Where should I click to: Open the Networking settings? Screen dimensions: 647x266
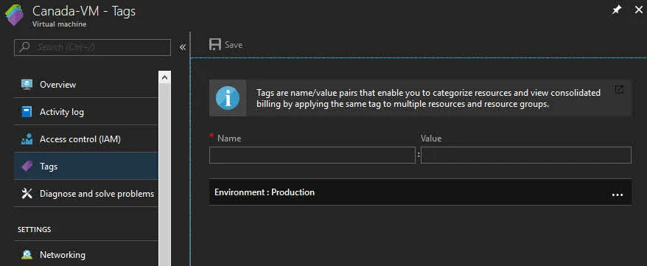click(86, 255)
